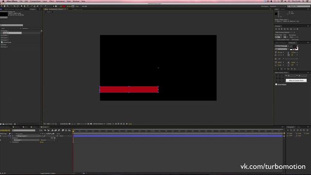Toggle loop option in Preview panel

294,29
